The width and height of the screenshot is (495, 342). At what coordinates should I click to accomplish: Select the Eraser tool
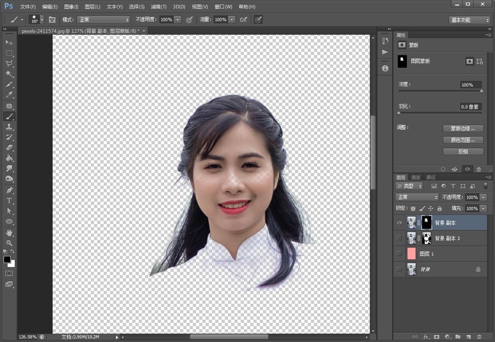click(x=9, y=147)
